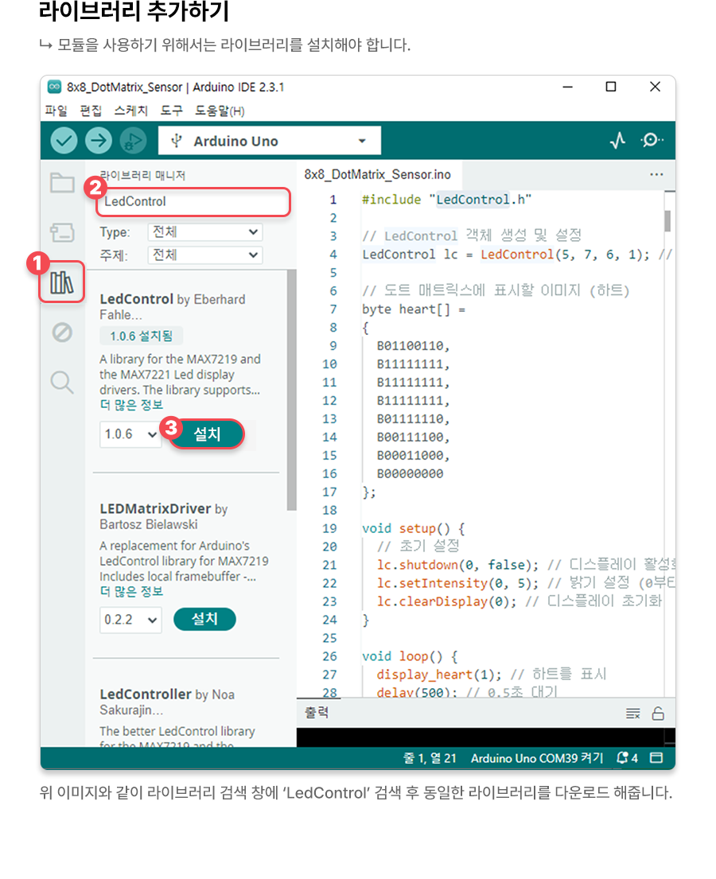This screenshot has height=879, width=716.
Task: Click the Verify checkmark button
Action: 64,141
